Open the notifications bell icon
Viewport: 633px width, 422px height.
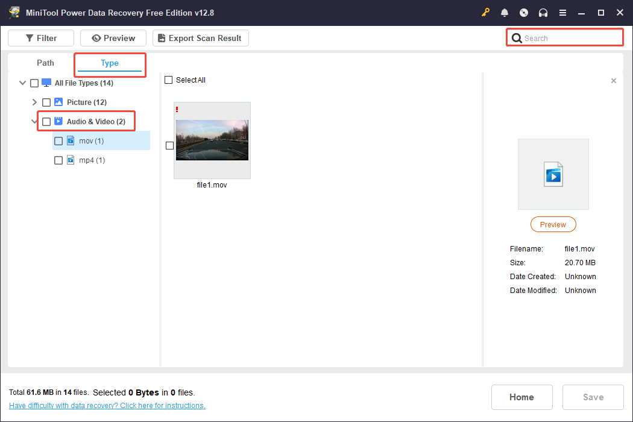504,13
